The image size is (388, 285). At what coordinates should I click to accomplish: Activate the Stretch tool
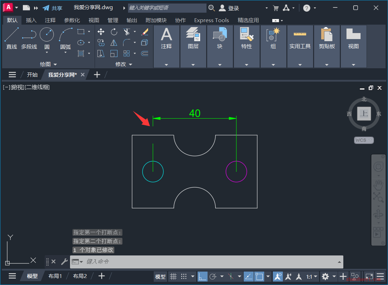(101, 53)
